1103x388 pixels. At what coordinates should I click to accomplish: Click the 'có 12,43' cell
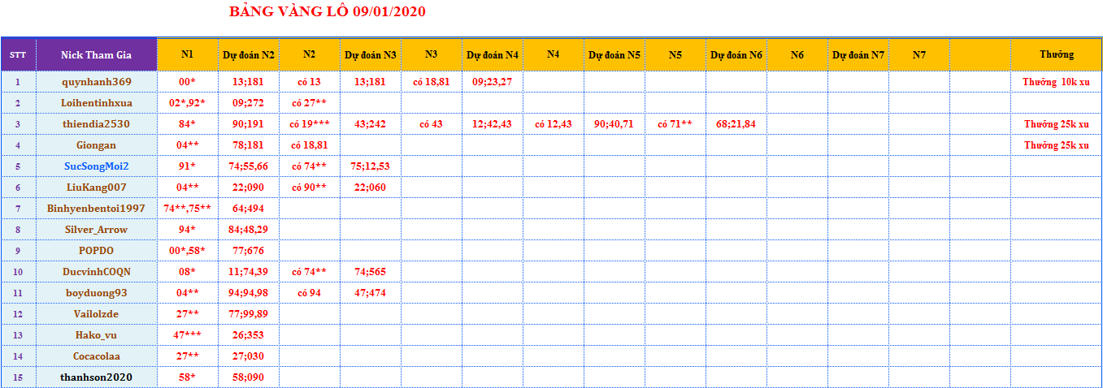[x=554, y=124]
